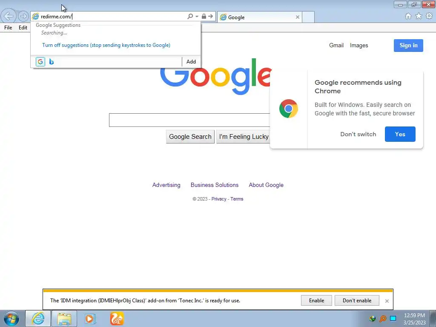The height and width of the screenshot is (327, 436).
Task: Click the magnifier search icon in address bar
Action: pyautogui.click(x=190, y=16)
